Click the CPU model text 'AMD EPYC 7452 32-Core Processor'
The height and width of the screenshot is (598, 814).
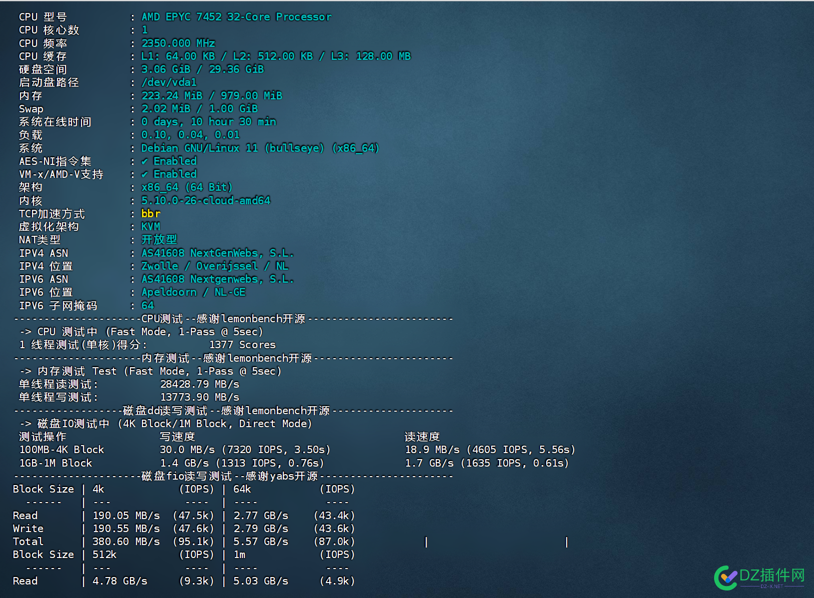pos(236,17)
